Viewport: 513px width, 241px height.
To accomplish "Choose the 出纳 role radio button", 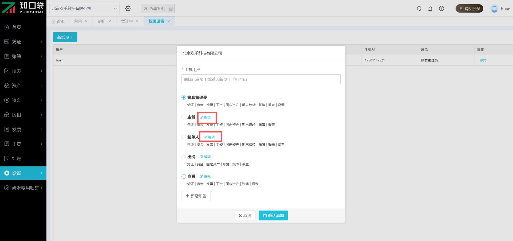I will coord(184,157).
